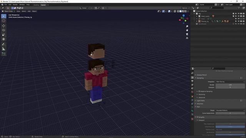This screenshot has height=138, width=246.
Task: Open the View Layer properties tab icon
Action: tap(192, 85)
